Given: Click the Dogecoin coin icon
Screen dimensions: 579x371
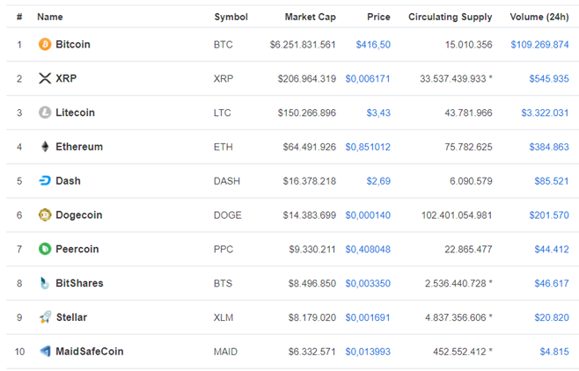Looking at the screenshot, I should (45, 215).
